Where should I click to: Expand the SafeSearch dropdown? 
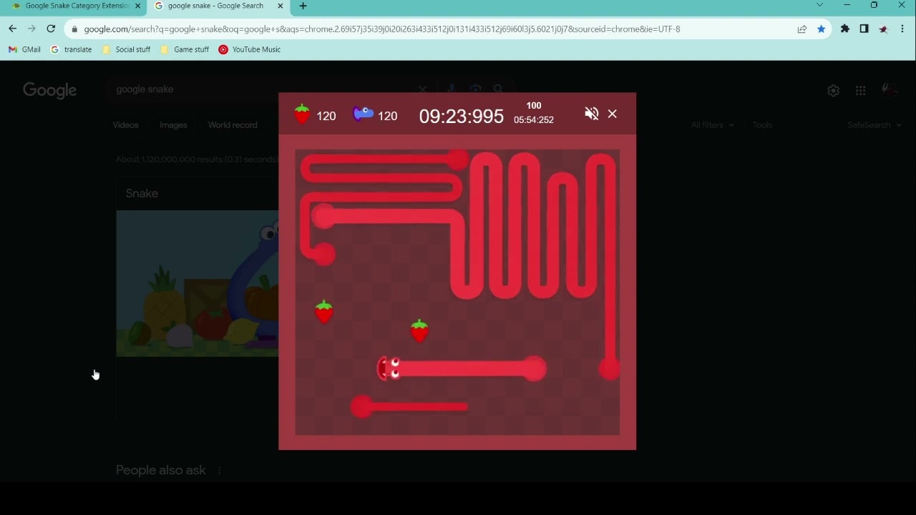pos(874,125)
